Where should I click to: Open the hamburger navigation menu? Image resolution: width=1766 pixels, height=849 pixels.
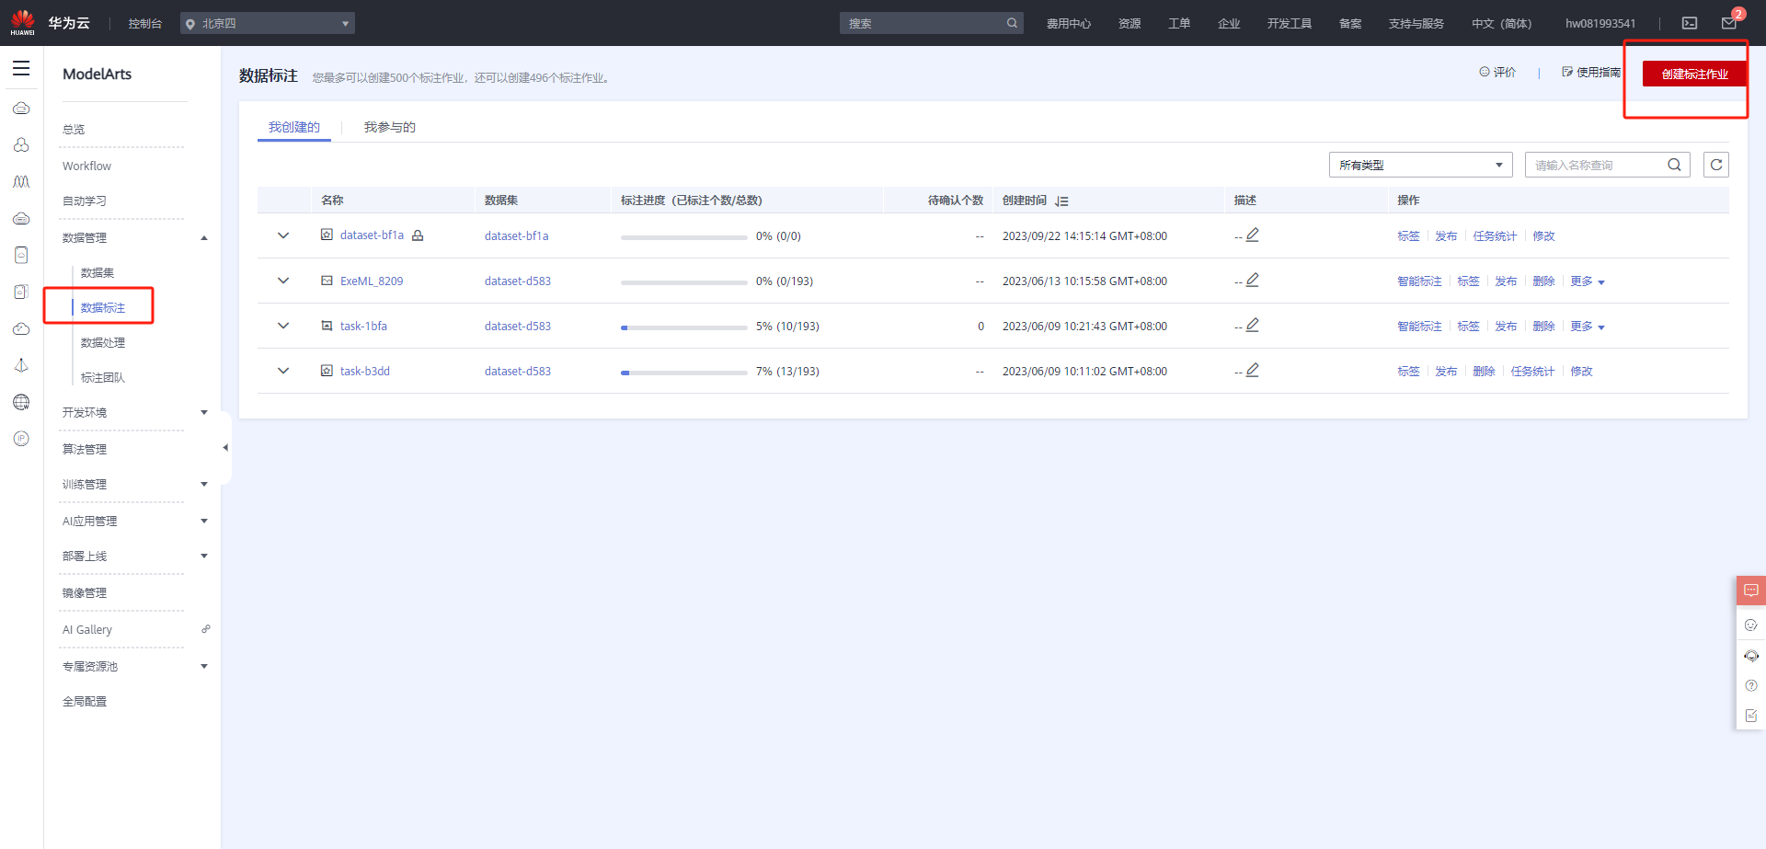[x=21, y=69]
